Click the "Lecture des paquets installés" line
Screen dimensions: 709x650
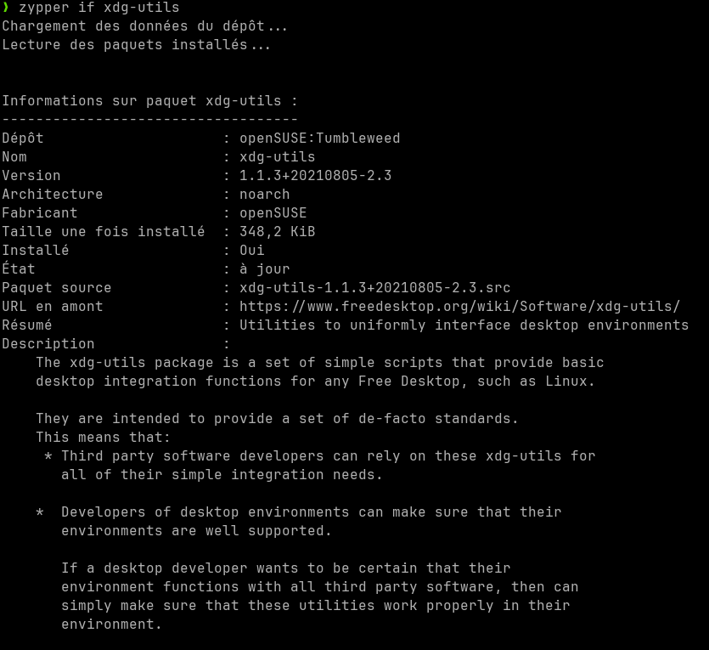point(136,45)
